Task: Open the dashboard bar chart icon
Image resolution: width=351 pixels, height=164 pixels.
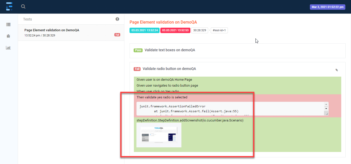Action: [8, 48]
